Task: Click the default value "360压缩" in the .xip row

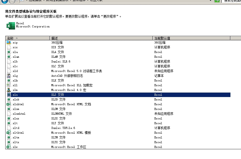Action: point(160,43)
